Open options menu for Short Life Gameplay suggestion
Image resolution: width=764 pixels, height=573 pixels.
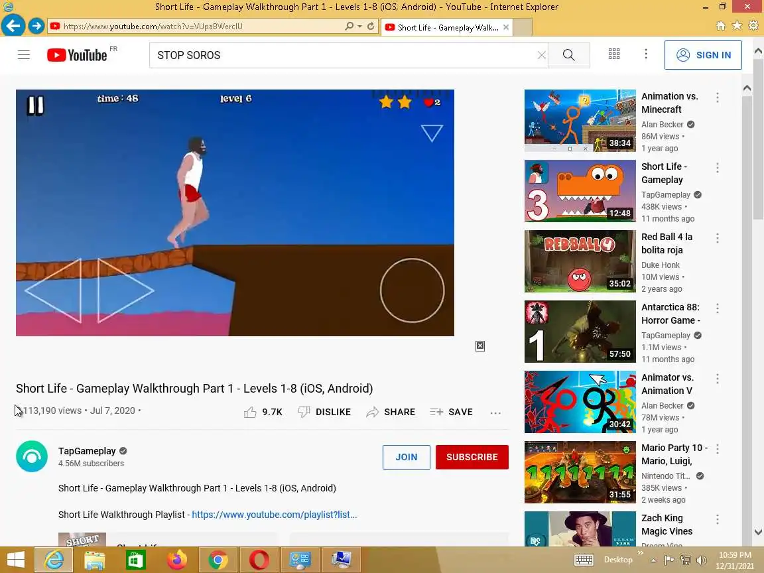(717, 168)
